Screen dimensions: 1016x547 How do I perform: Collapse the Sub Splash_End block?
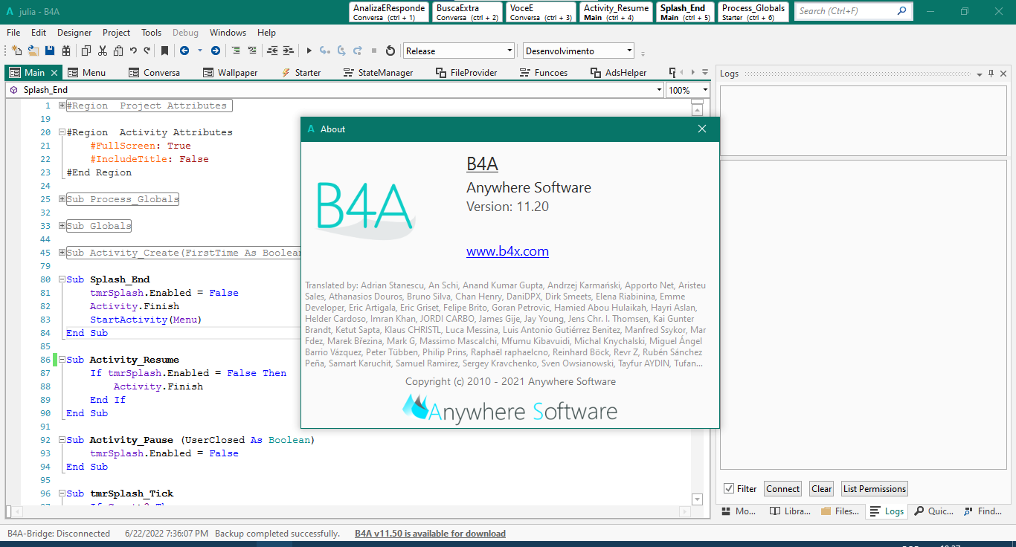pos(62,279)
